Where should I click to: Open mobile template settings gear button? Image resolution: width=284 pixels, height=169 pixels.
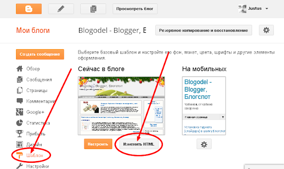[x=204, y=144]
